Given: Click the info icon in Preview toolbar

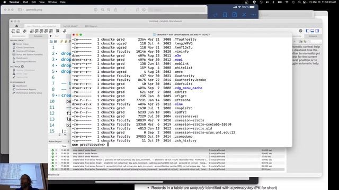Looking at the screenshot, I should (95, 9).
